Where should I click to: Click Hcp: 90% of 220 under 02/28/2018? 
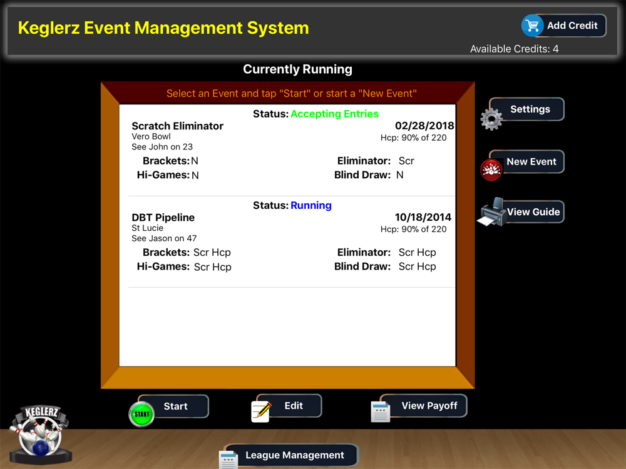[413, 138]
